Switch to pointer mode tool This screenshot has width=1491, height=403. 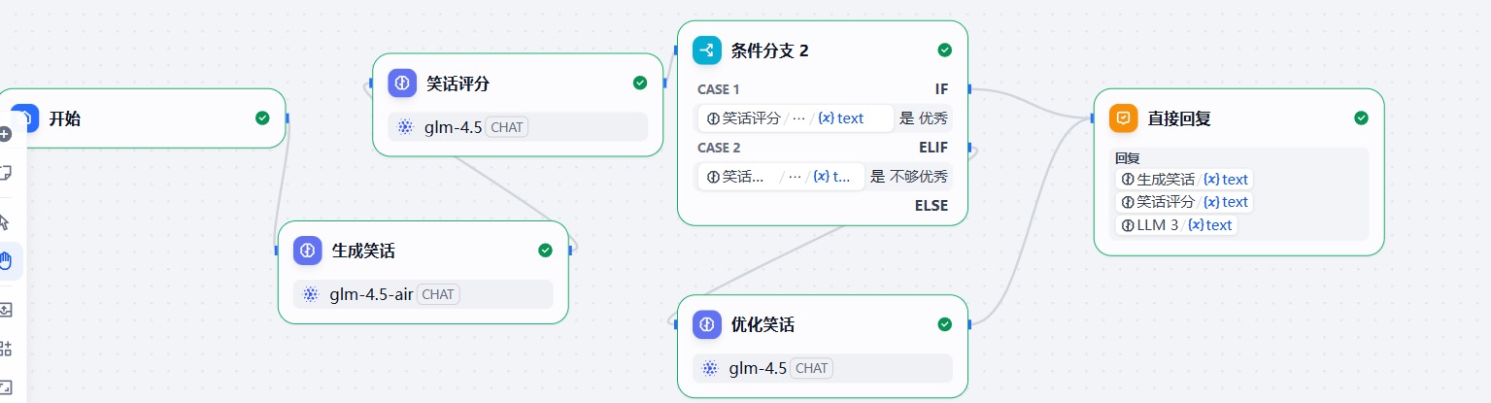6,221
